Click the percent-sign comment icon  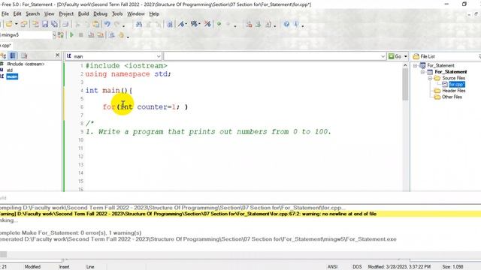click(194, 23)
